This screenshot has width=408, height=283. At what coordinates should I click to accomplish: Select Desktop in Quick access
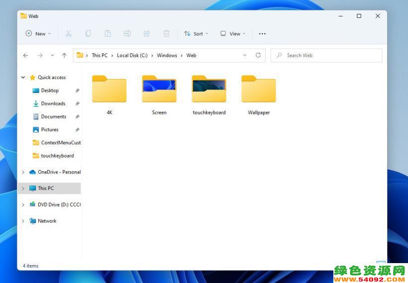pyautogui.click(x=50, y=91)
